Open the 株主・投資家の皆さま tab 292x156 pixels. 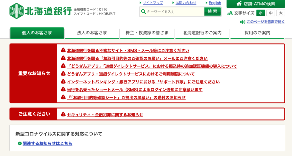coord(147,33)
